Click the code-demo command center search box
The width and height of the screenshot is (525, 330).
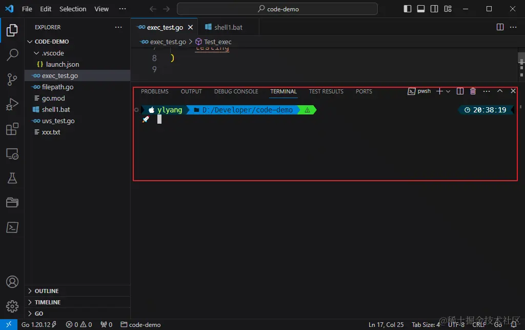pos(277,9)
